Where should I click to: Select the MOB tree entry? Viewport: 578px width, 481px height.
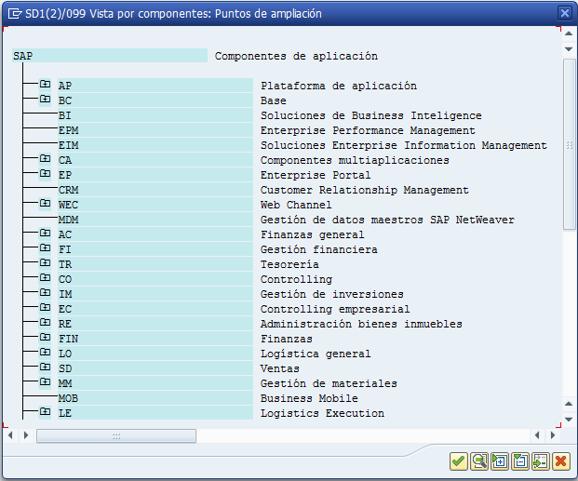[155, 398]
